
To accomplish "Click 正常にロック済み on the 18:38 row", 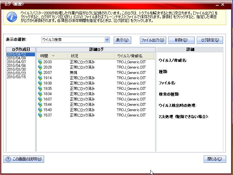I will tap(82, 83).
